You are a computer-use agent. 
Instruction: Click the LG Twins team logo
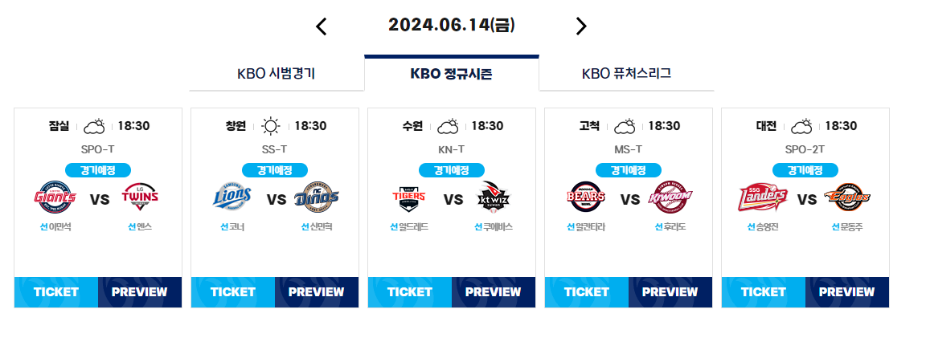pos(139,197)
